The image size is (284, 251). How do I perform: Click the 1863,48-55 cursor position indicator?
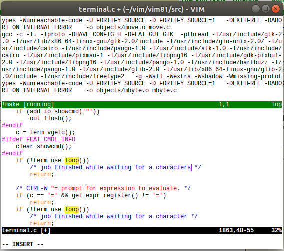click(236, 231)
